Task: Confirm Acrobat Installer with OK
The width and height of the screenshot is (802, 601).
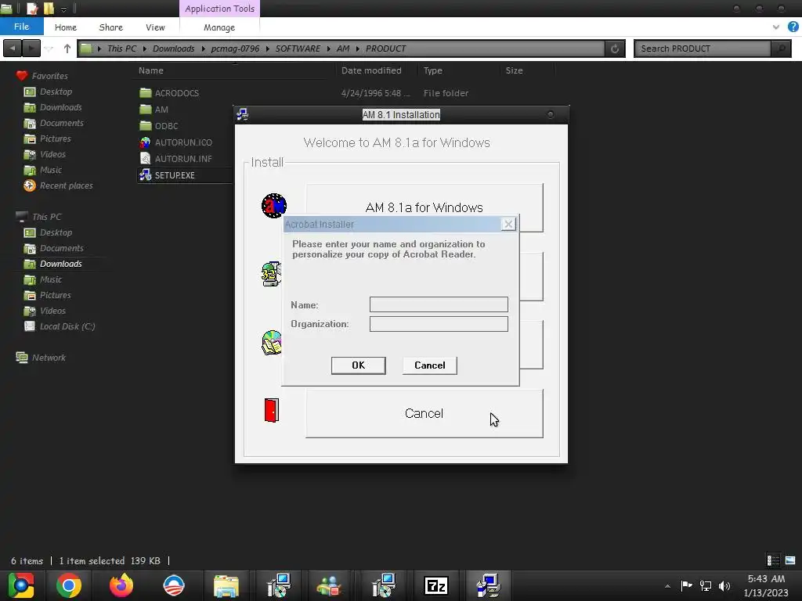Action: pos(358,365)
